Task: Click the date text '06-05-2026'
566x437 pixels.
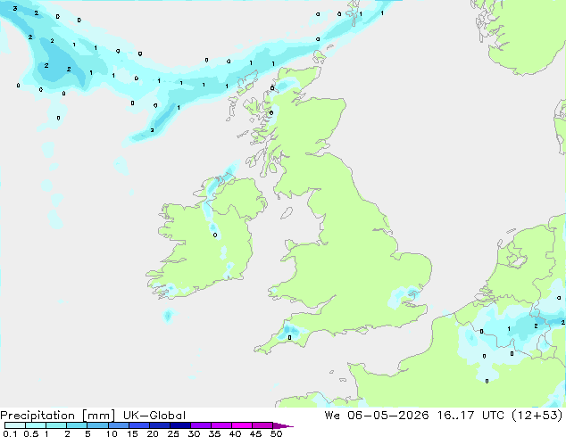Action: [x=388, y=416]
